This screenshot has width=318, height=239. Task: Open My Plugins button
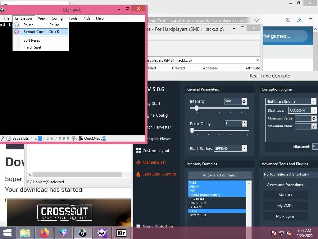click(285, 216)
